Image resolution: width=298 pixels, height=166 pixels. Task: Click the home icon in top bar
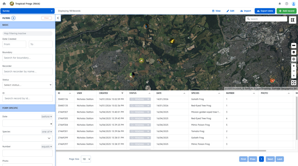(x=4, y=4)
